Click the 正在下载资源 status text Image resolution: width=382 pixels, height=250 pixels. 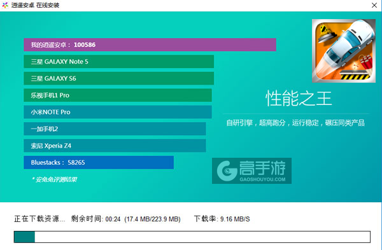(39, 219)
